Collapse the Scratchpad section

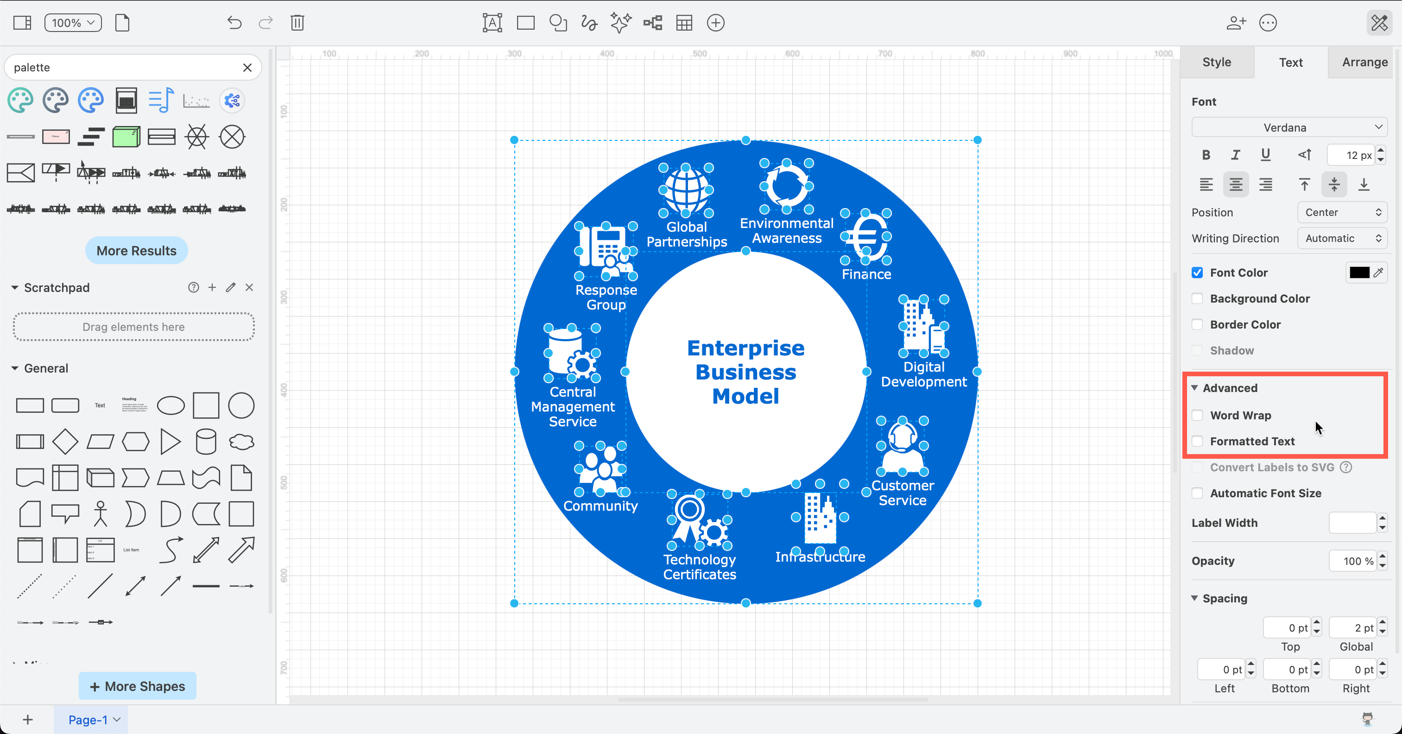click(x=15, y=287)
